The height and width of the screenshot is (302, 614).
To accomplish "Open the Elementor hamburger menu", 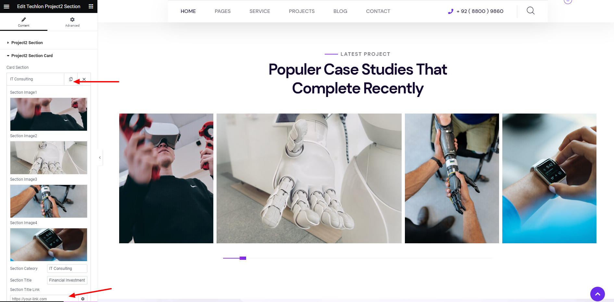I will click(6, 6).
